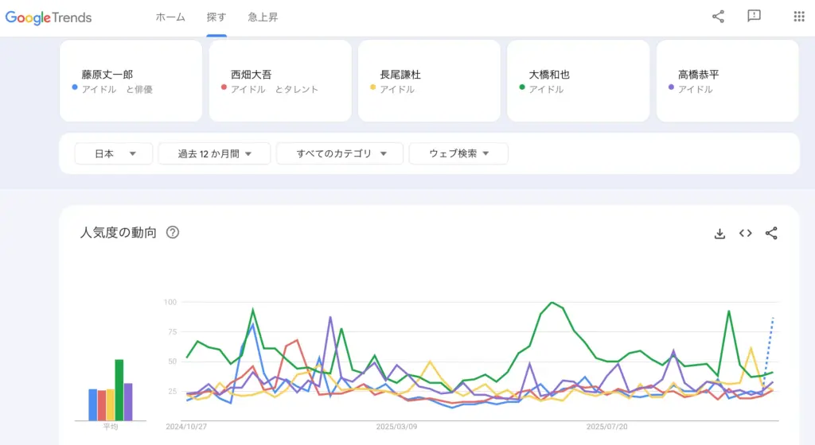Click the yellow dot beside 長尾謙杜
The width and height of the screenshot is (815, 445).
pyautogui.click(x=372, y=87)
